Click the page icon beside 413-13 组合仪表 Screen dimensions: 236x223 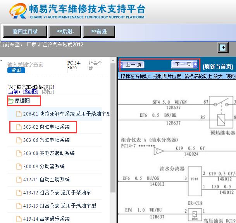click(x=19, y=206)
